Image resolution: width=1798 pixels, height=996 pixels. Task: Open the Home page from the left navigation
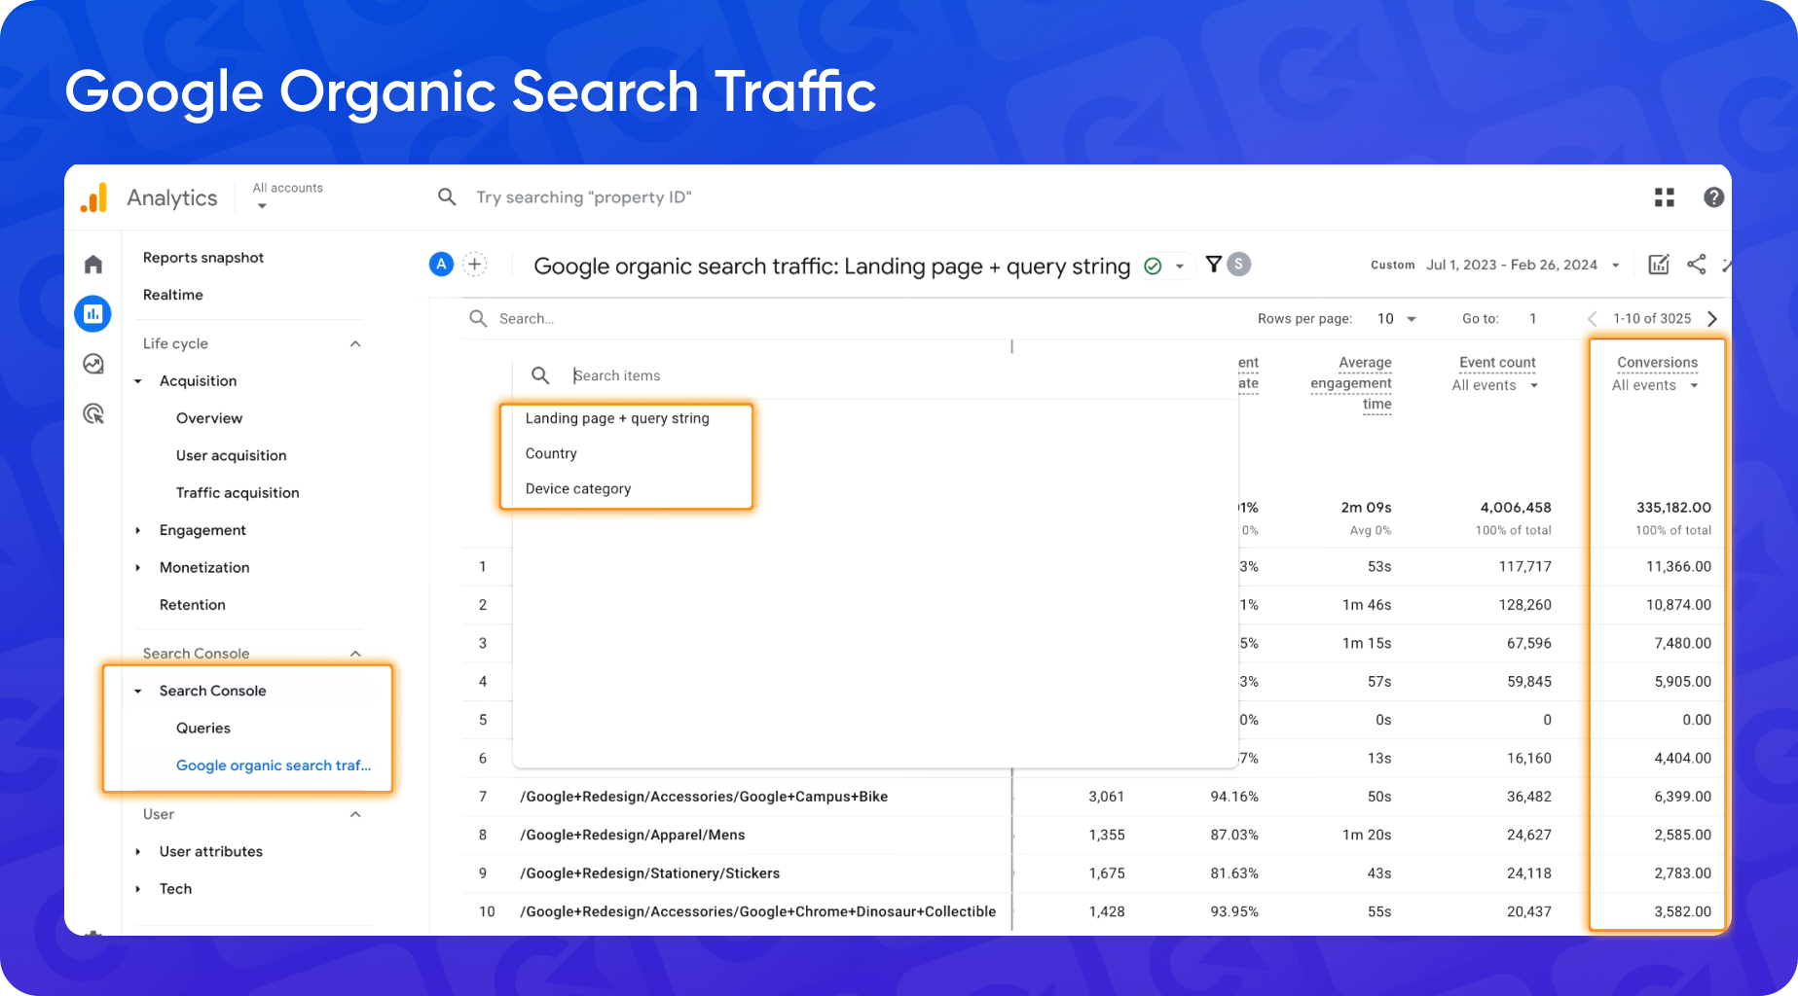point(92,264)
